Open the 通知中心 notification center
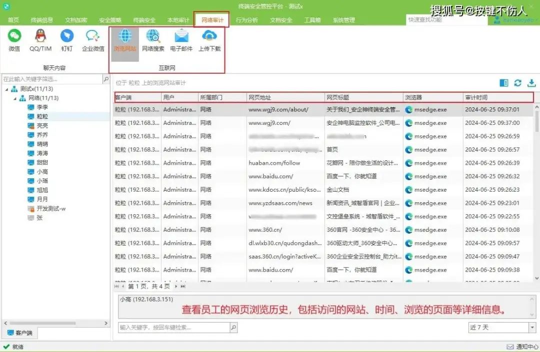Viewport: 540px width, 352px height. 521,346
